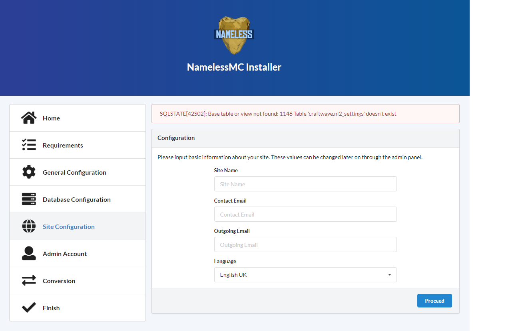Click the Database Configuration server icon
The image size is (516, 331).
[x=29, y=199]
